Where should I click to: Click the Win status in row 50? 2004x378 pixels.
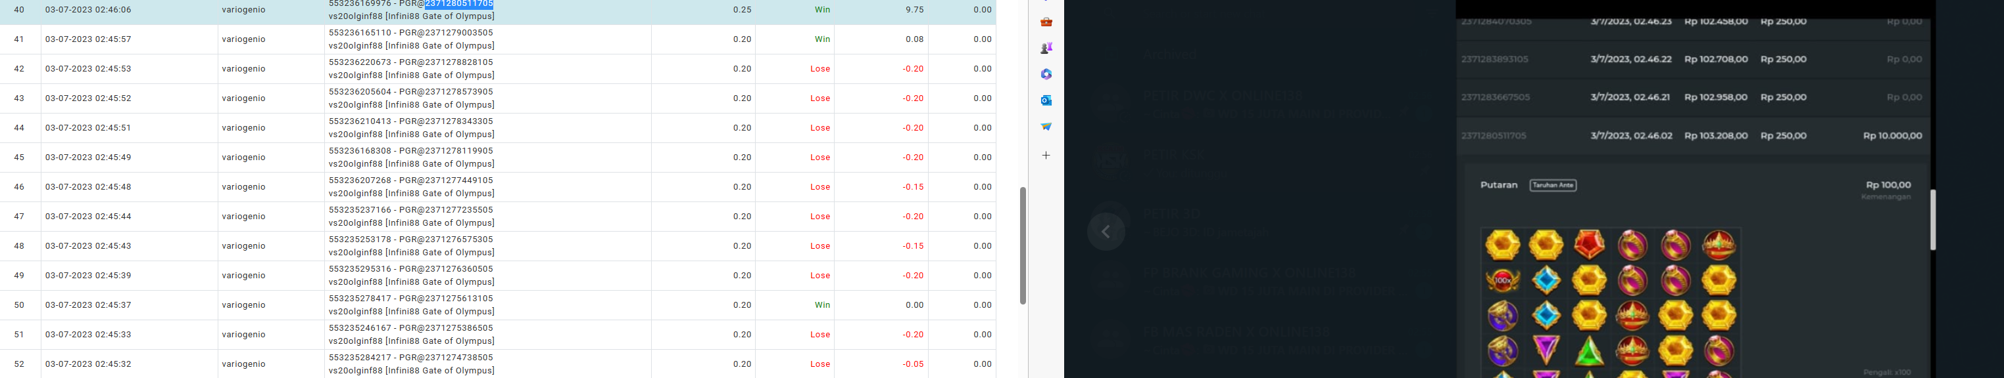click(x=822, y=305)
